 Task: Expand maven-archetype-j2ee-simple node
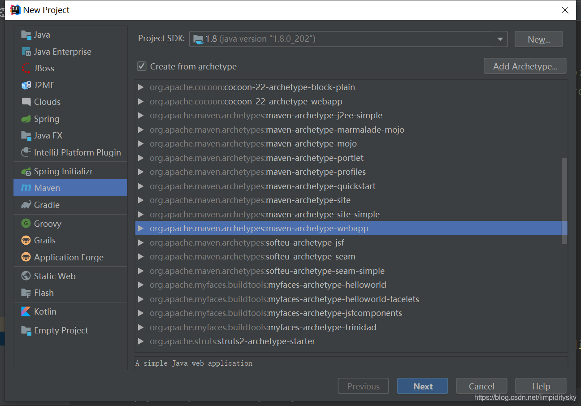[x=141, y=116]
